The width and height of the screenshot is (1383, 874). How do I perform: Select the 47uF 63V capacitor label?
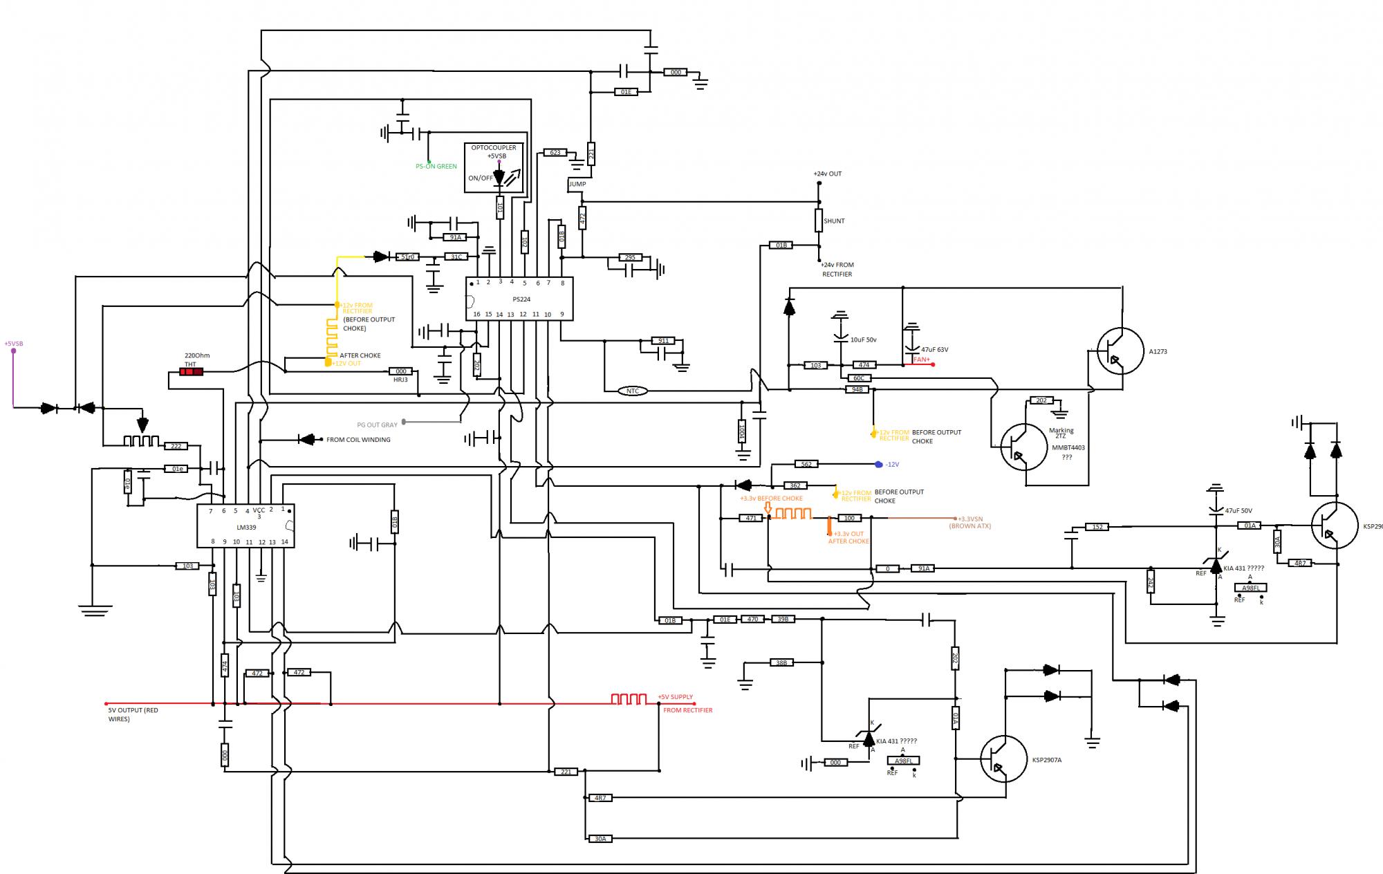934,350
